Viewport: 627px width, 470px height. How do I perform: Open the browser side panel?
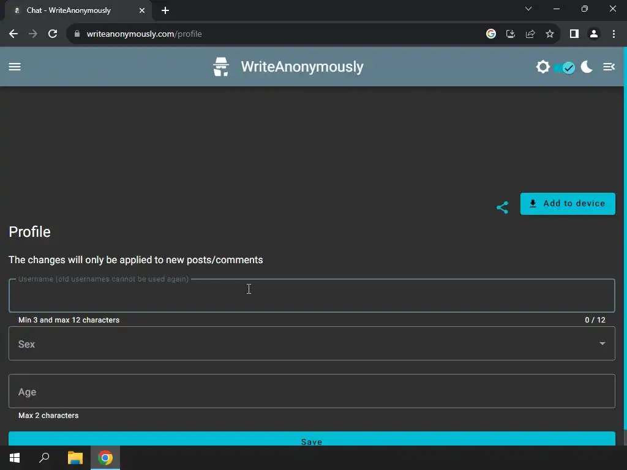574,34
